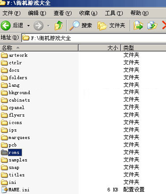Click the folders folder name

(x=18, y=77)
